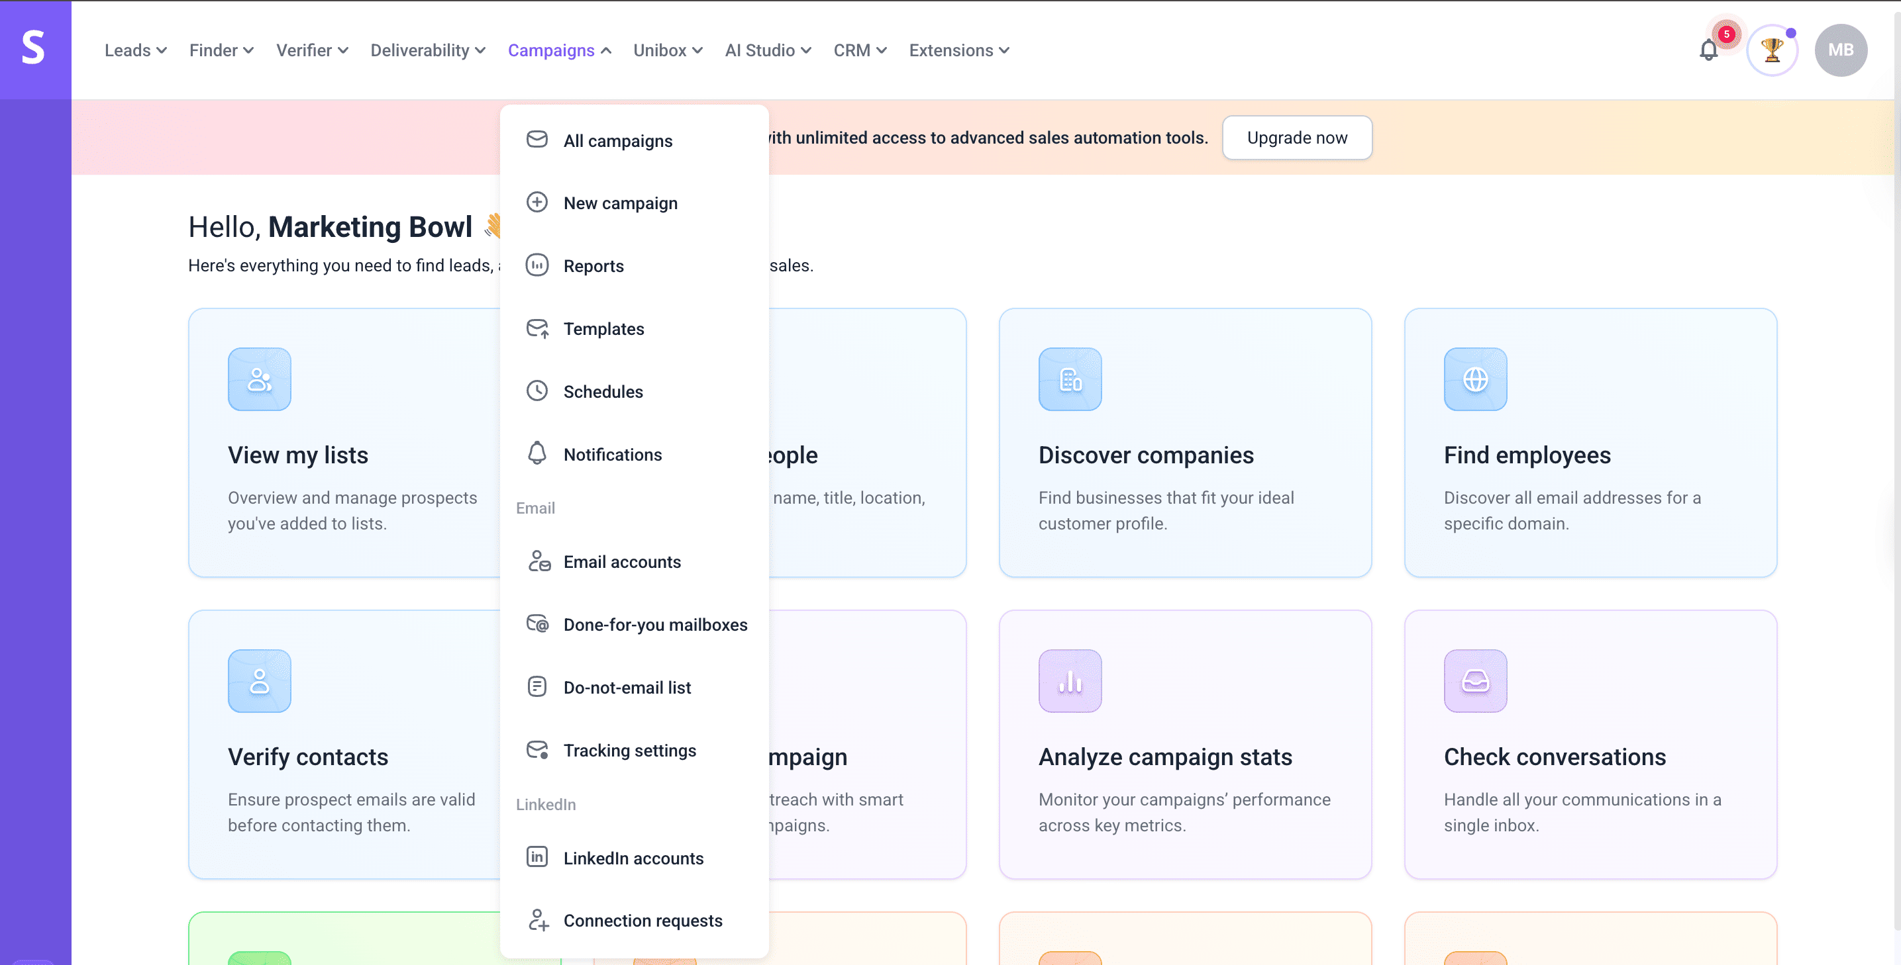Click the person icon on Verify contacts card
Screen dimensions: 1901x965
pos(259,680)
